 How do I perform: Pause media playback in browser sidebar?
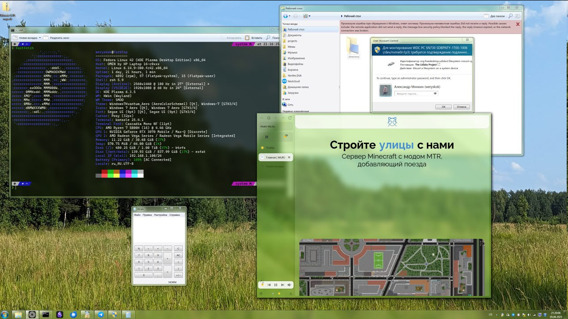pyautogui.click(x=276, y=285)
